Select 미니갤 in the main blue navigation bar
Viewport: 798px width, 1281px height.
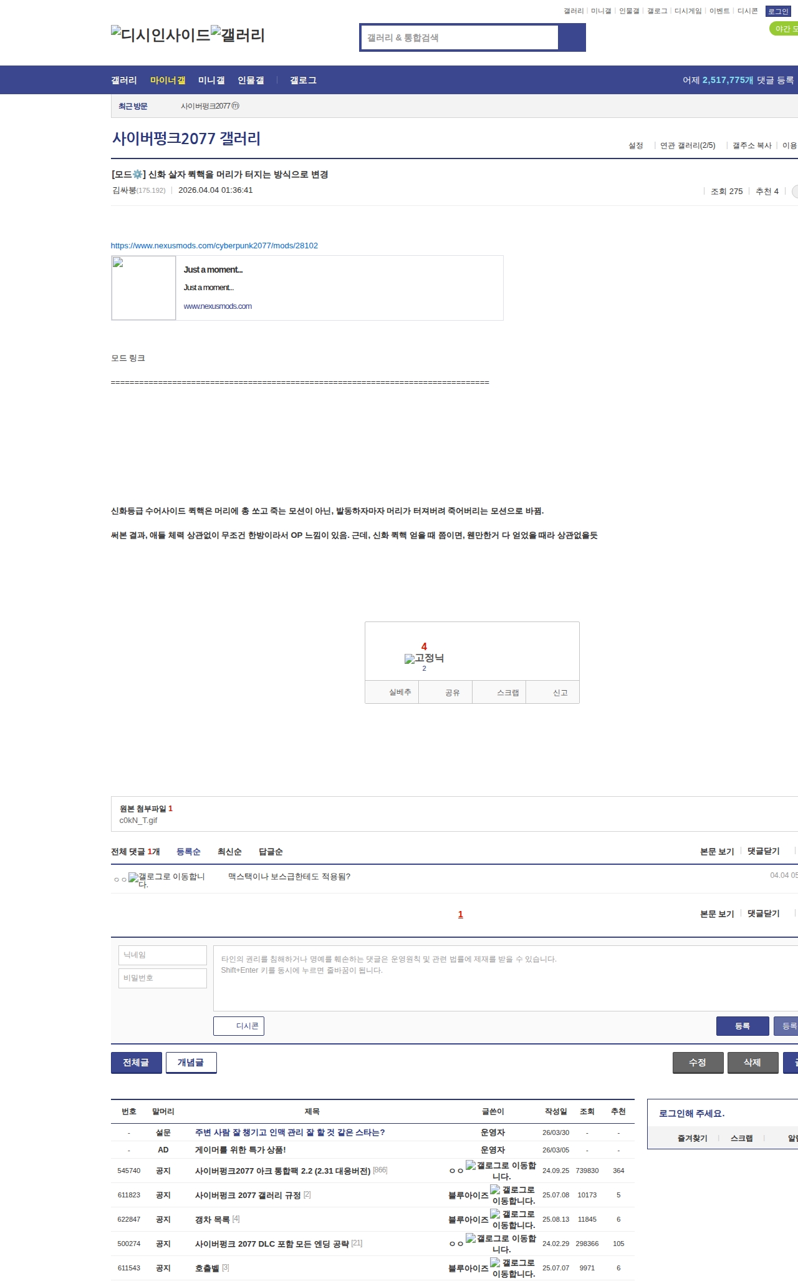(x=211, y=80)
